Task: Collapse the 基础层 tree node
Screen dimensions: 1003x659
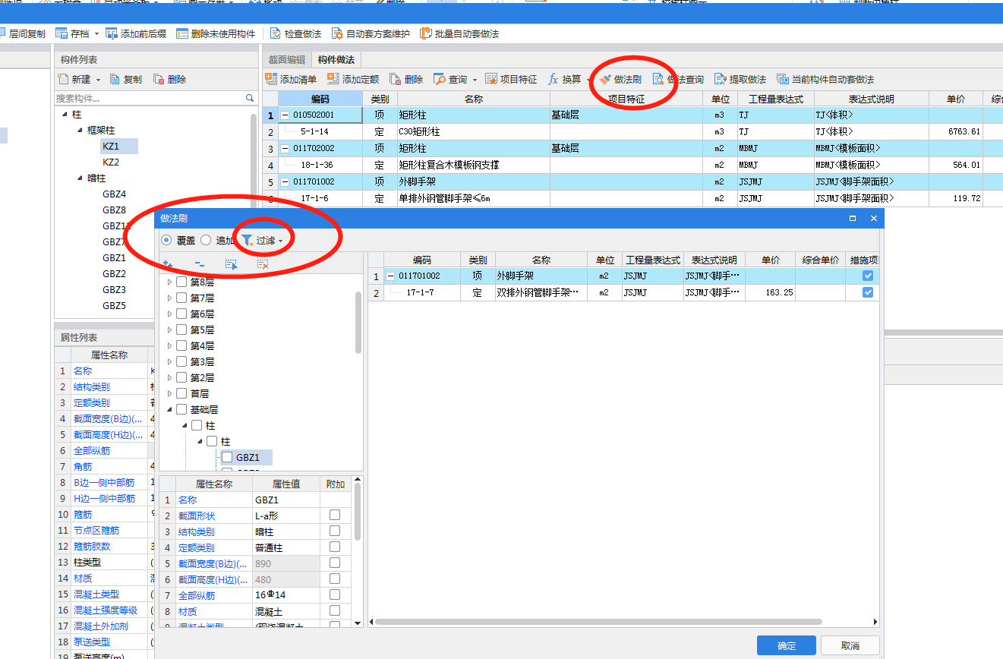Action: (x=169, y=409)
